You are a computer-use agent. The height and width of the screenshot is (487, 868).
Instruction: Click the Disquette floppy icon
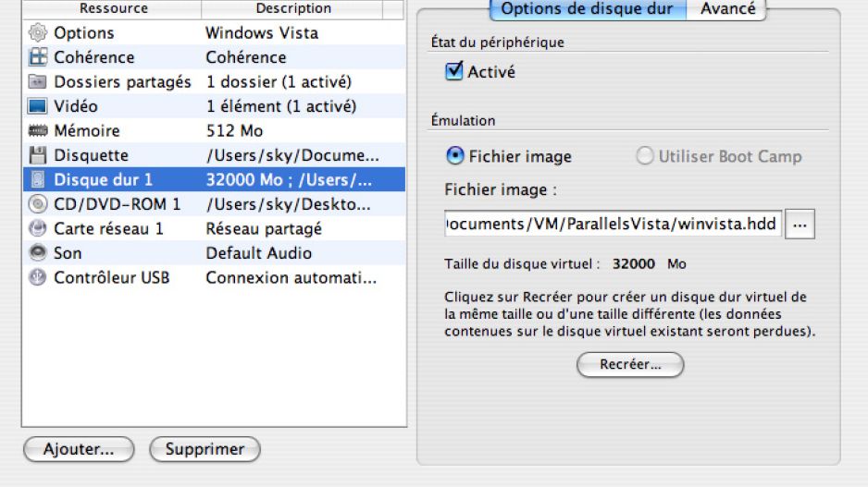pyautogui.click(x=38, y=155)
